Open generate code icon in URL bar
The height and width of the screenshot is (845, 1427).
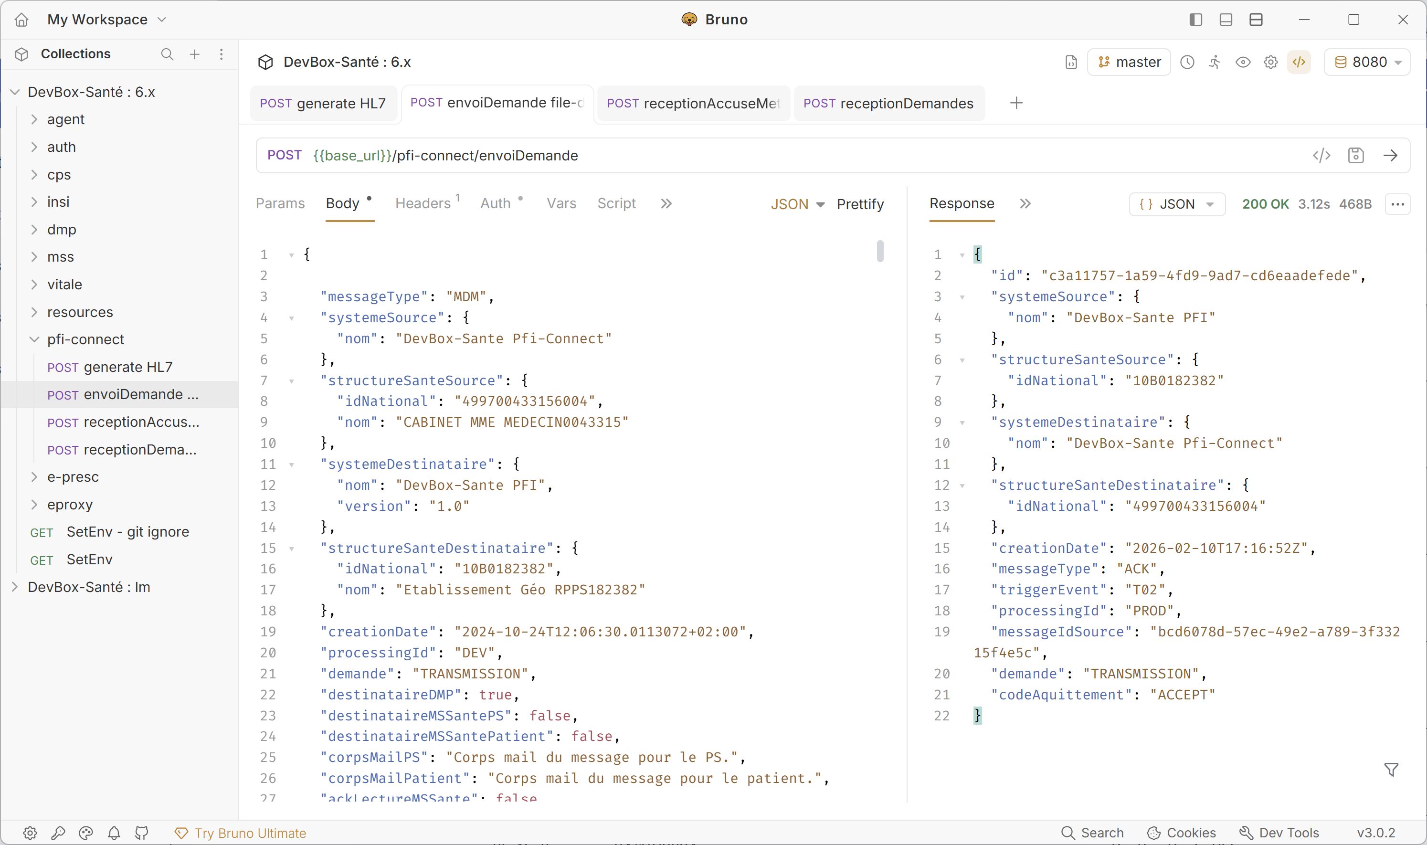[x=1321, y=156]
